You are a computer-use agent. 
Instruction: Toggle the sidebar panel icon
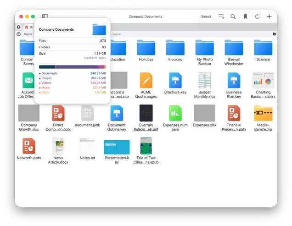pos(45,16)
